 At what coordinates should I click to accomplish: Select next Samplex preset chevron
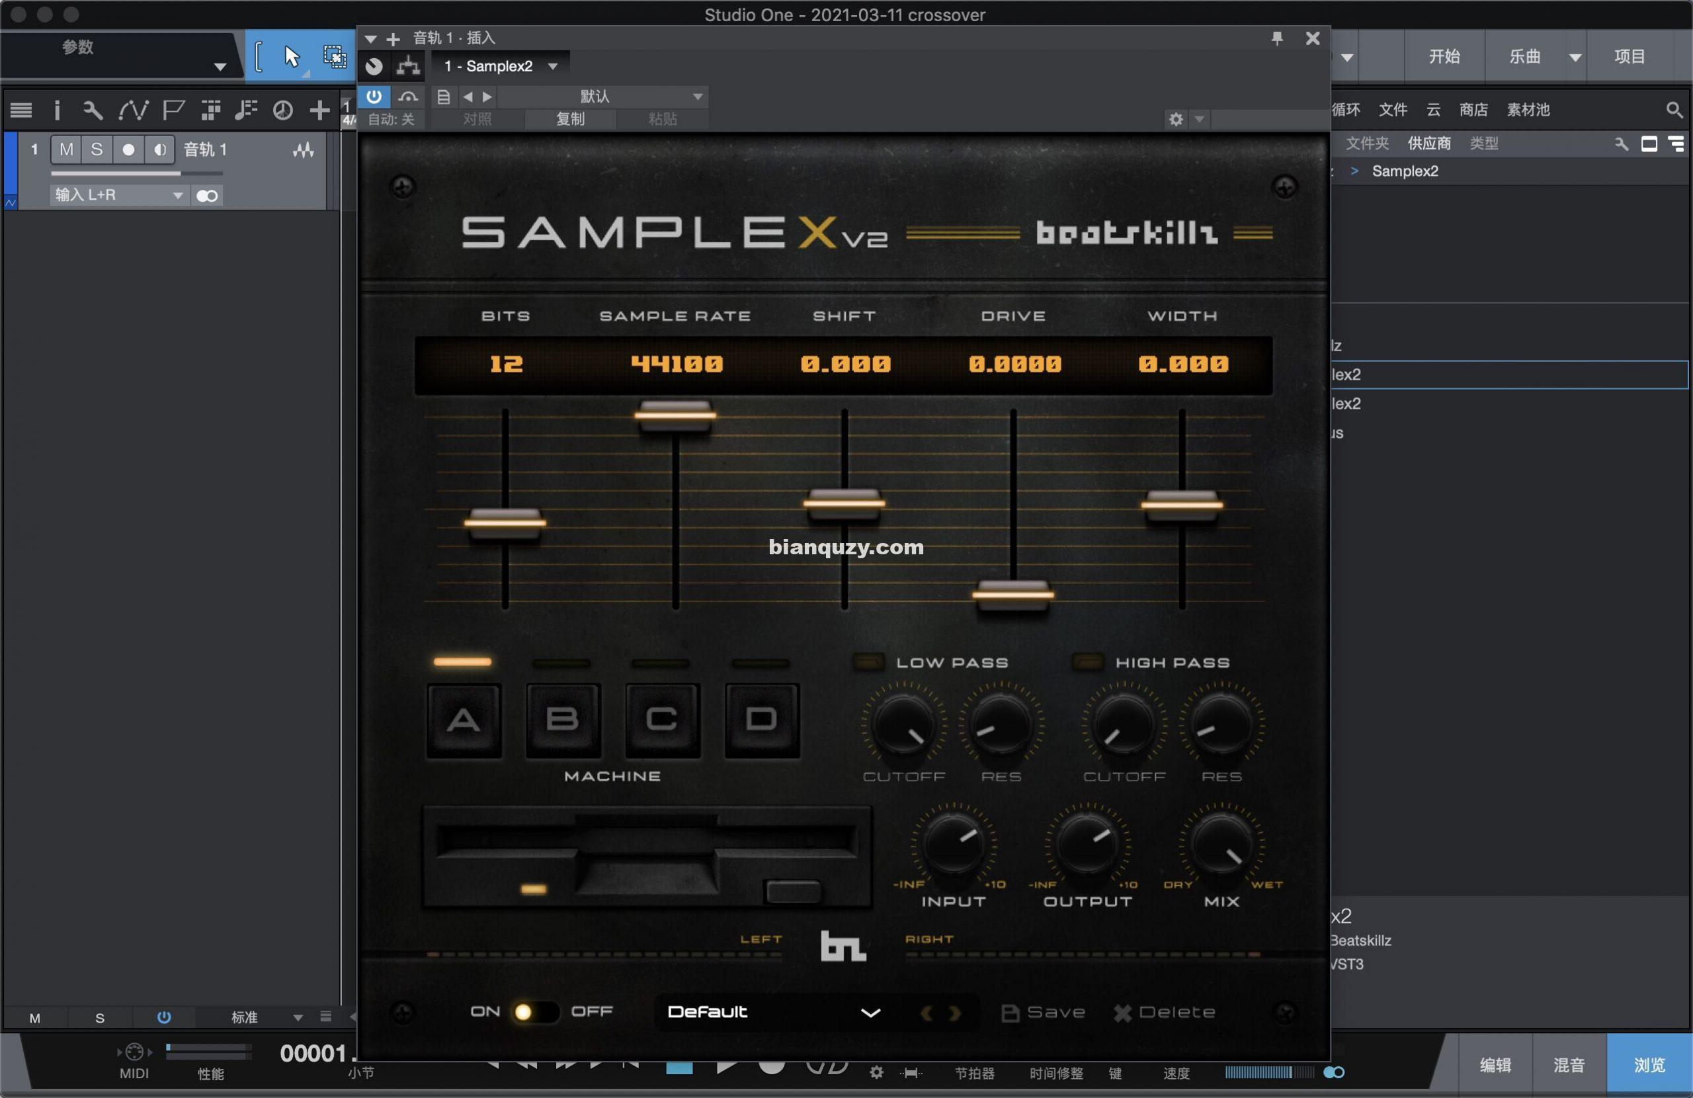click(954, 1013)
